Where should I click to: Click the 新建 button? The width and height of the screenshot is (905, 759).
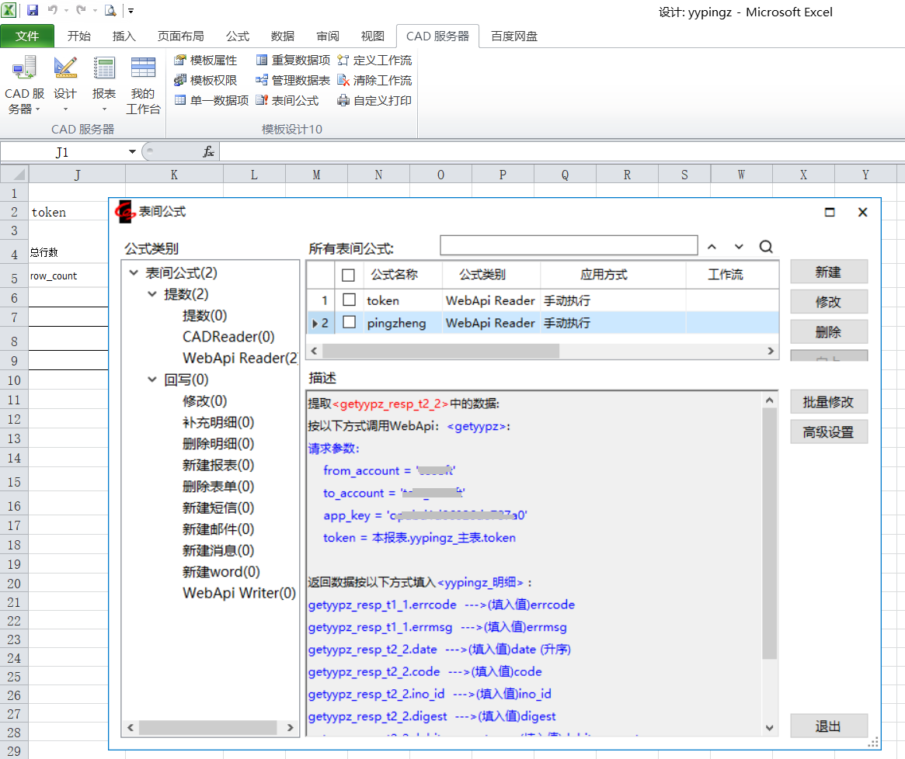pyautogui.click(x=828, y=272)
